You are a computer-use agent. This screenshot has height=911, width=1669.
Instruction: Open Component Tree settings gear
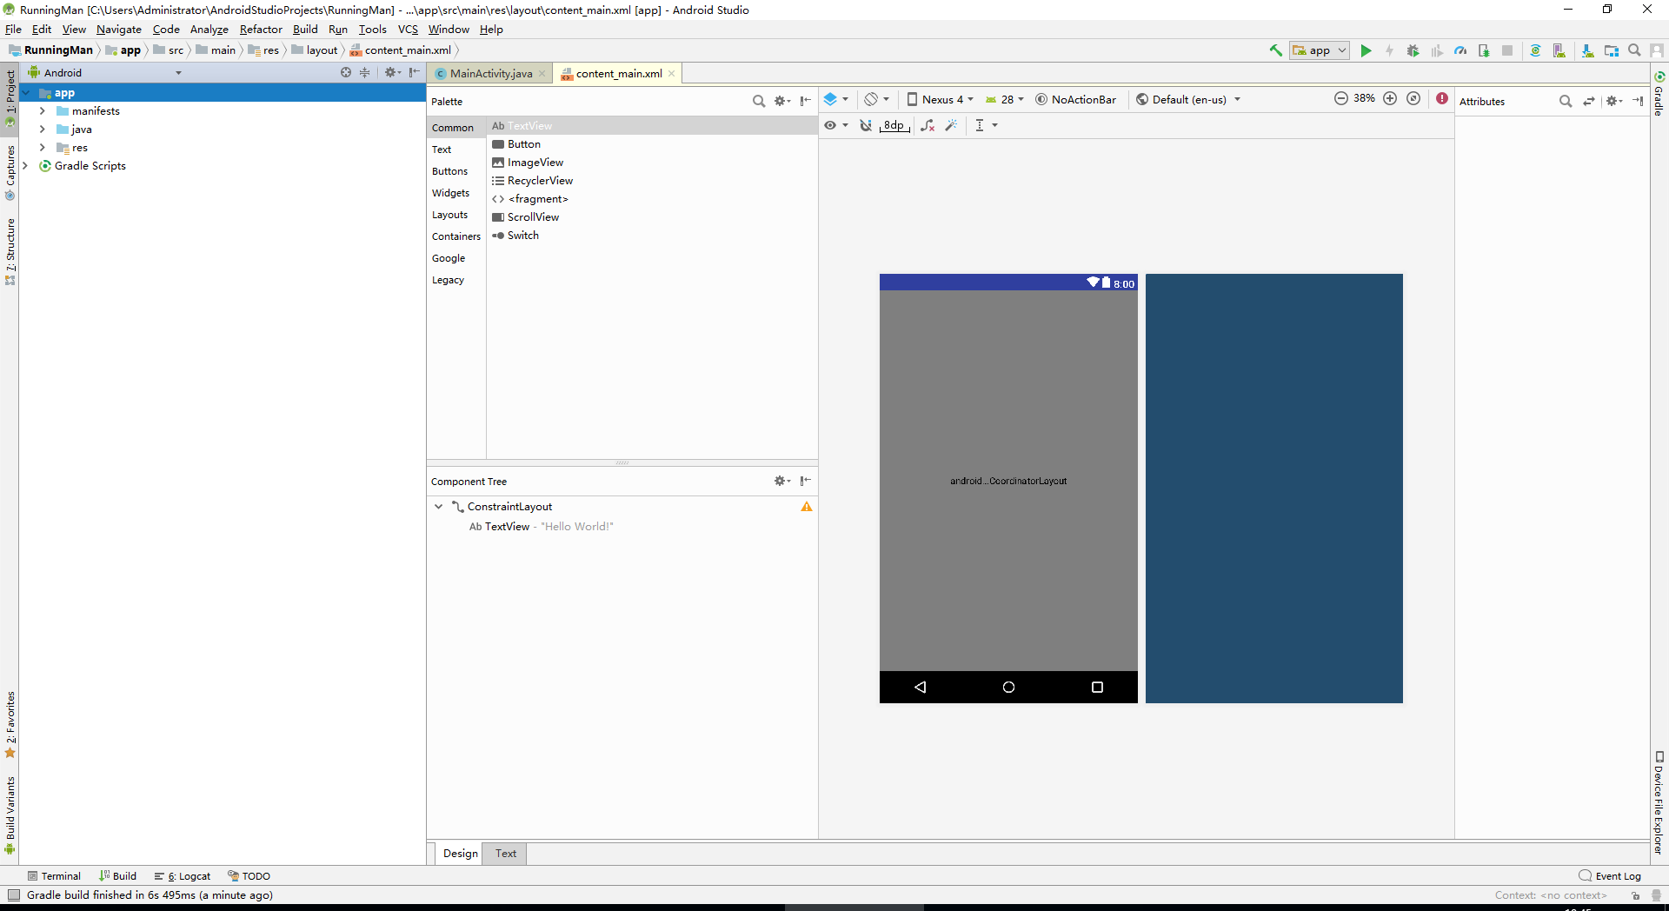click(x=781, y=481)
